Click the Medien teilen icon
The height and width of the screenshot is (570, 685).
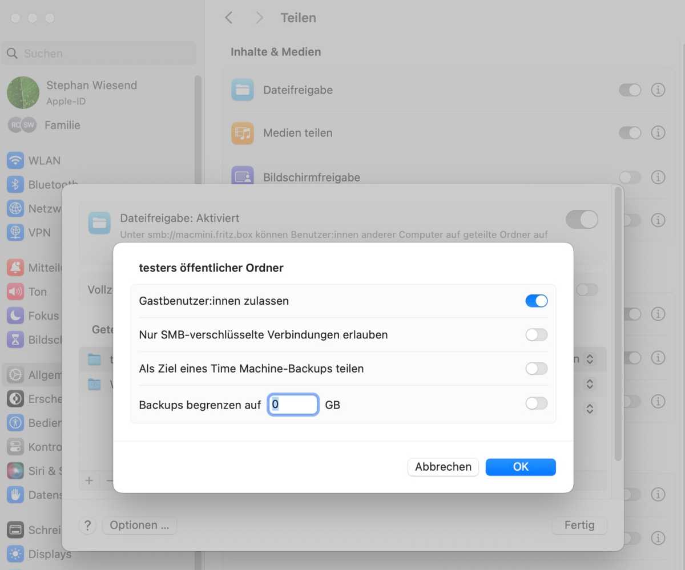pos(243,133)
